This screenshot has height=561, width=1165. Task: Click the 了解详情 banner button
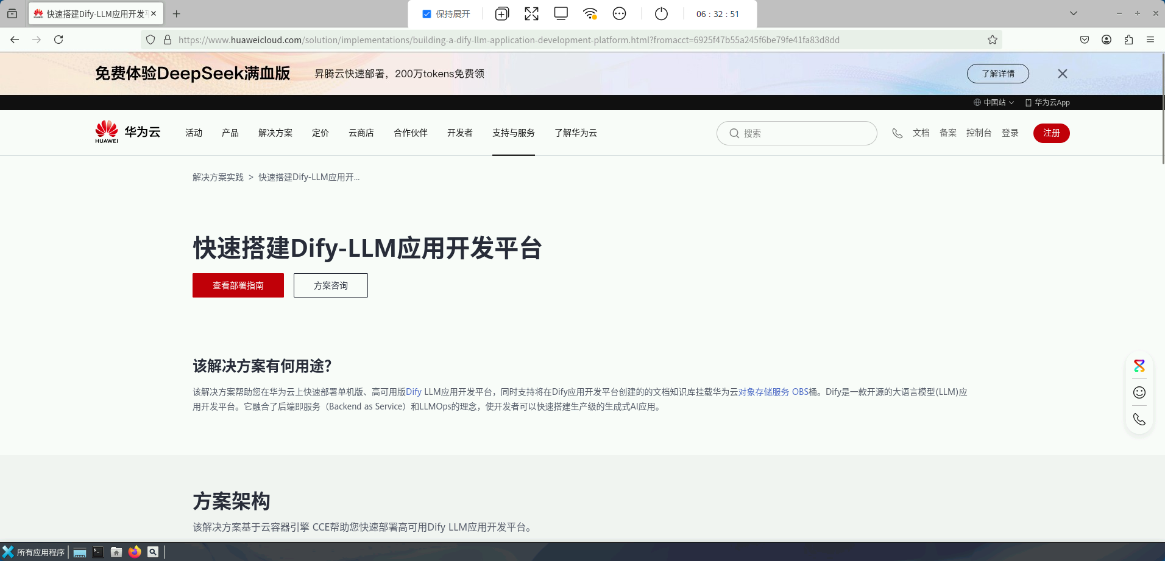tap(998, 74)
